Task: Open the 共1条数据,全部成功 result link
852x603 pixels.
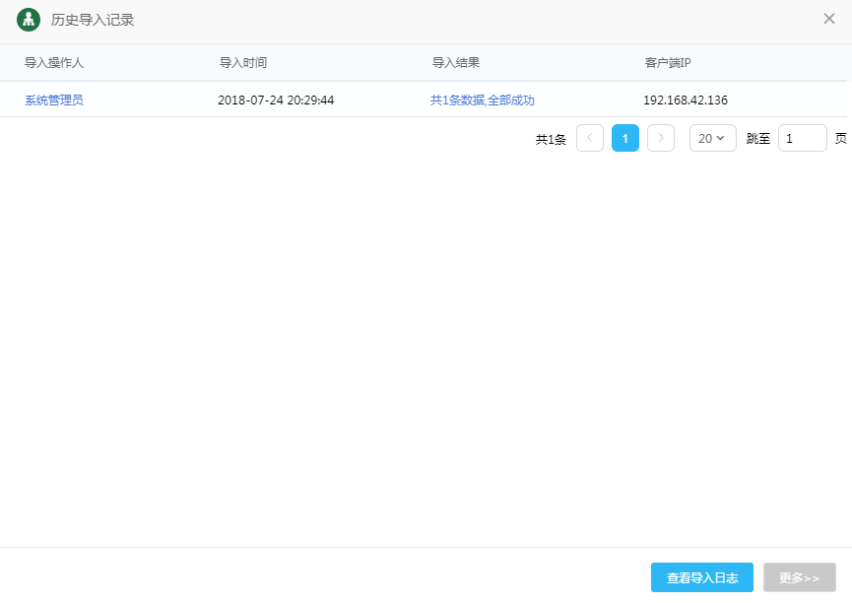Action: (482, 100)
